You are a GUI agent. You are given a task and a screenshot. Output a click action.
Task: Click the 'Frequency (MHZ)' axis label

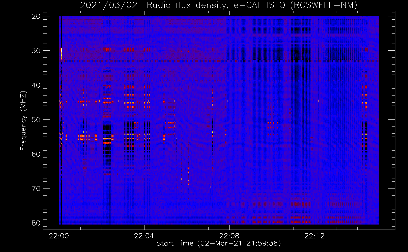click(x=23, y=121)
